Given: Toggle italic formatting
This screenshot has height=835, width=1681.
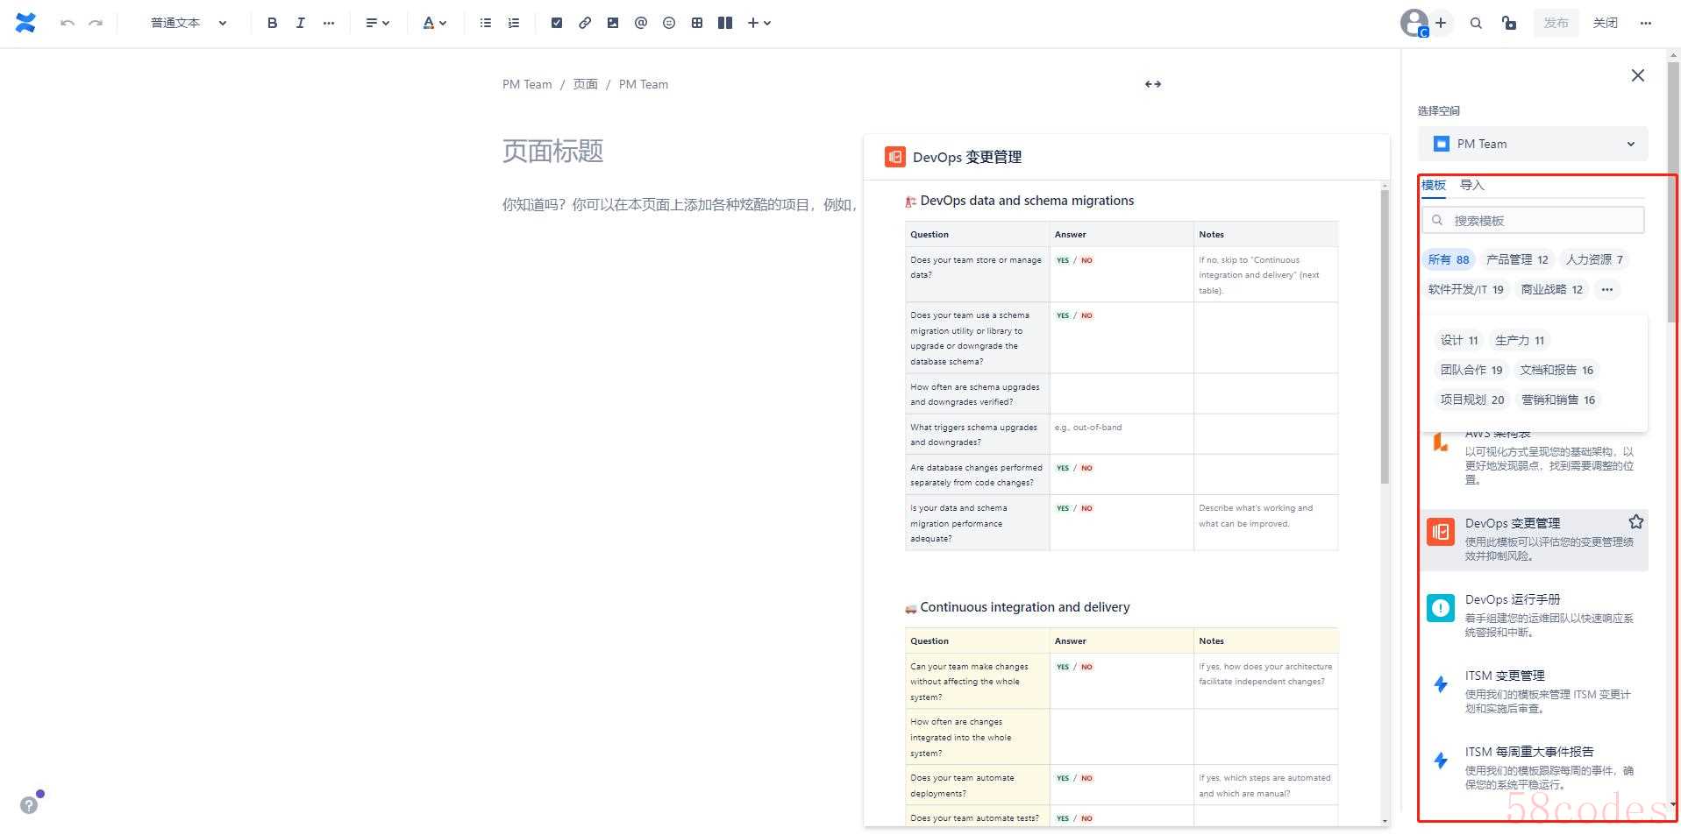Looking at the screenshot, I should pyautogui.click(x=300, y=23).
